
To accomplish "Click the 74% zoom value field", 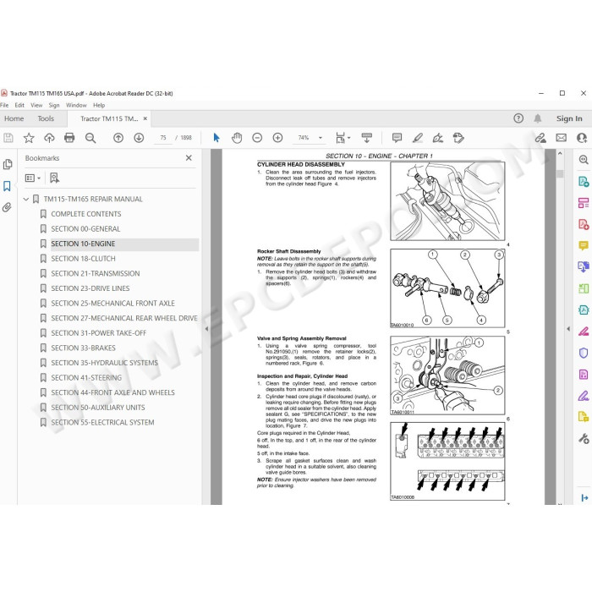I will tap(304, 138).
